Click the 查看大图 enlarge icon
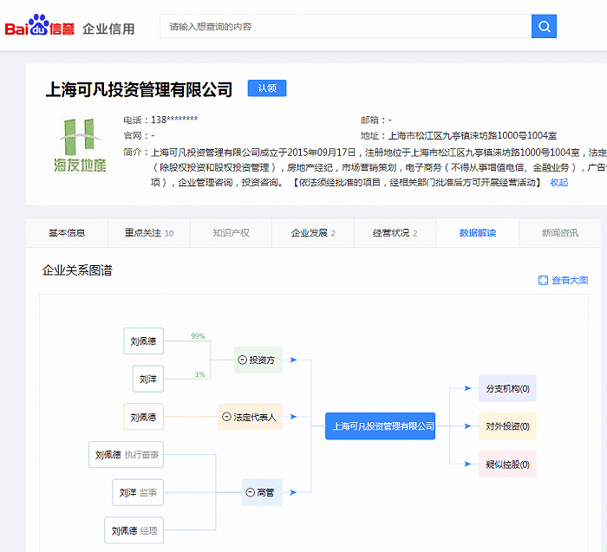Viewport: 607px width, 552px height. (543, 281)
